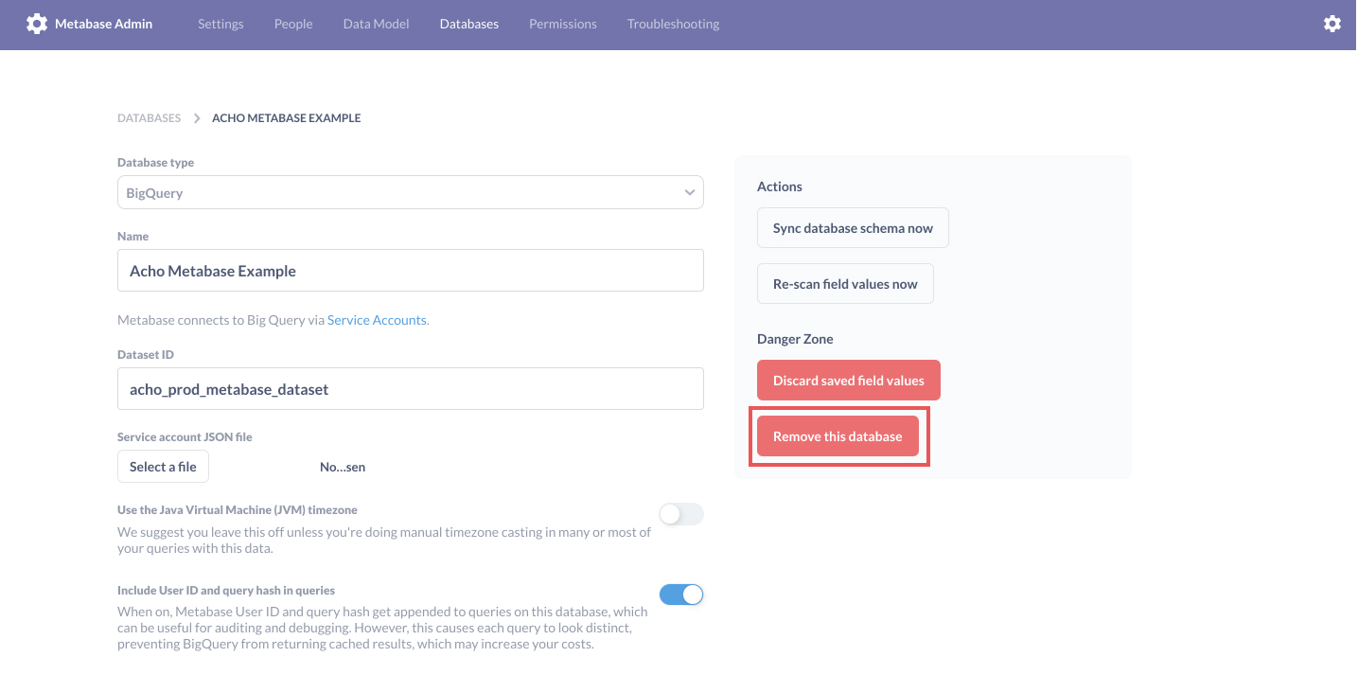Screen dimensions: 1358x675
Task: Select the Databases nav item
Action: (x=469, y=24)
